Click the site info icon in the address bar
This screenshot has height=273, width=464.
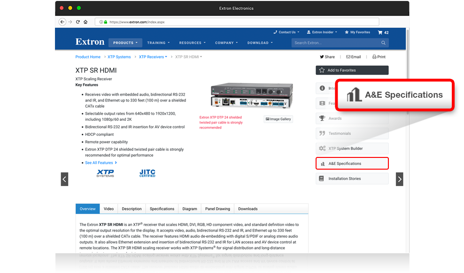tap(101, 22)
